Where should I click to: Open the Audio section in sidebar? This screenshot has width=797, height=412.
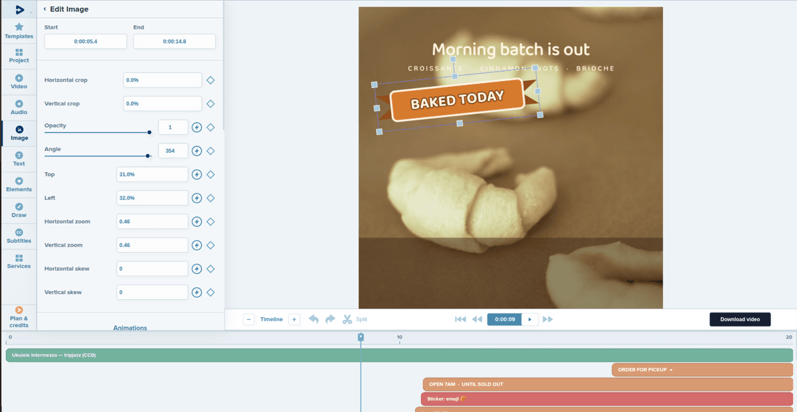pos(19,107)
